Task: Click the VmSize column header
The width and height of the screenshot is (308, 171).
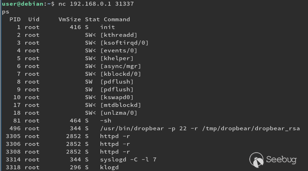Action: click(x=70, y=20)
